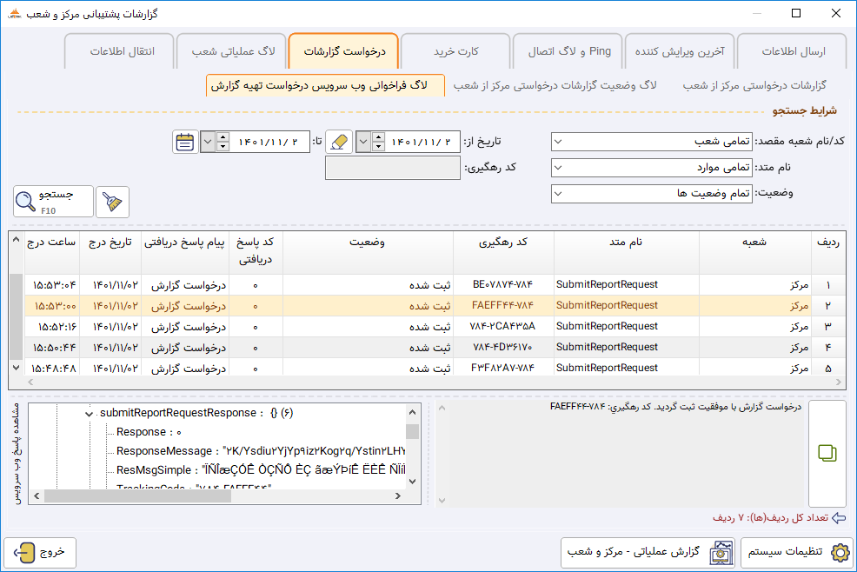Click the tree view vertical scrollbar down arrow

click(x=413, y=482)
